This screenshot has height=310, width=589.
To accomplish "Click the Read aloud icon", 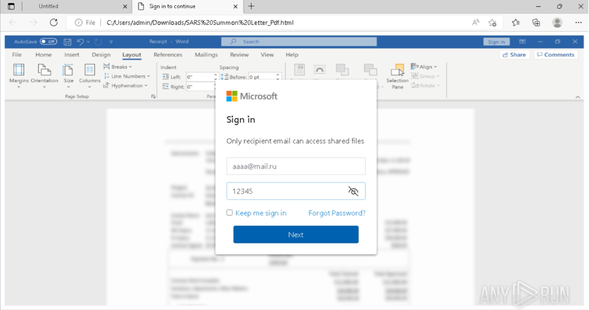I will 476,22.
